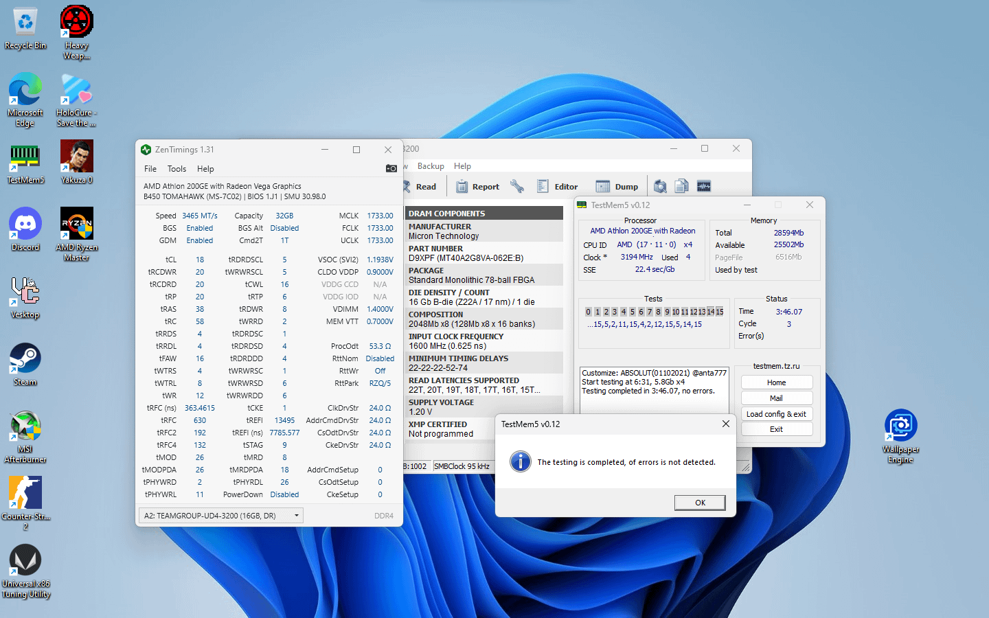
Task: Select the Counter-Strike 2 desktop shortcut
Action: coord(25,503)
